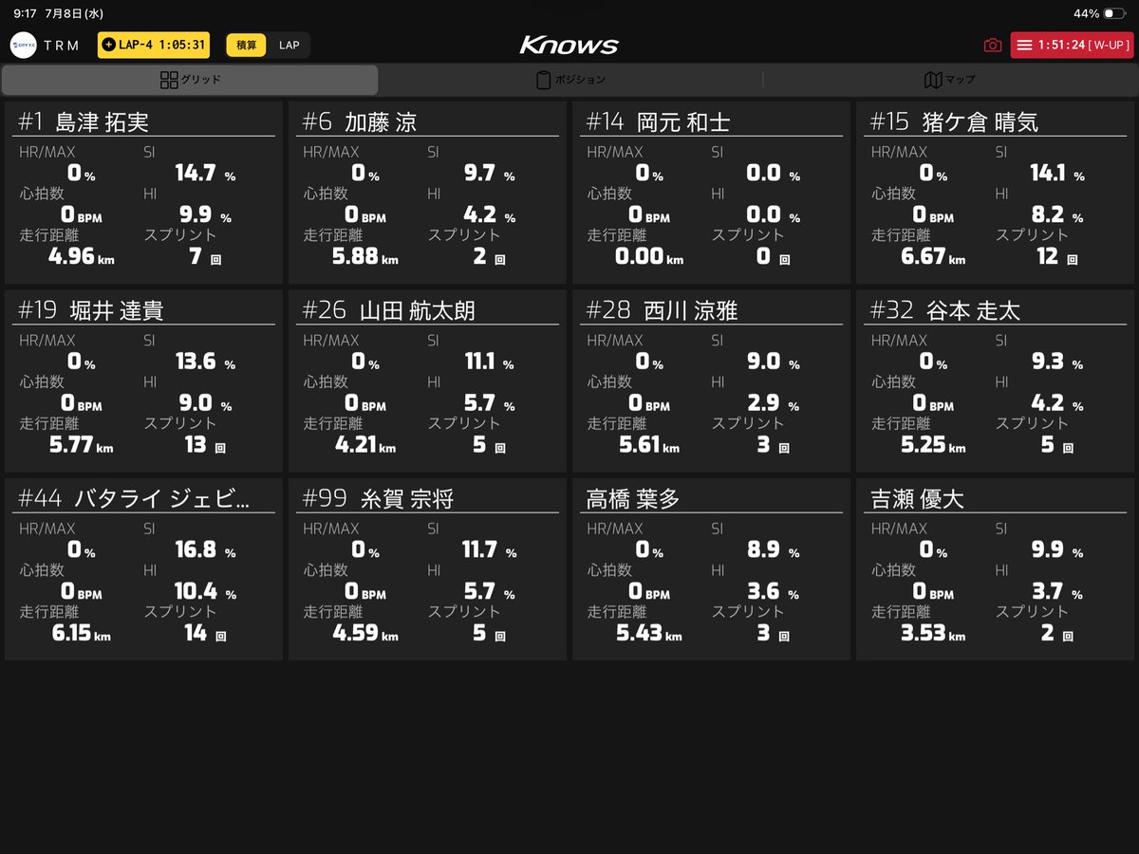Tap SI value 16.8 %

[205, 550]
